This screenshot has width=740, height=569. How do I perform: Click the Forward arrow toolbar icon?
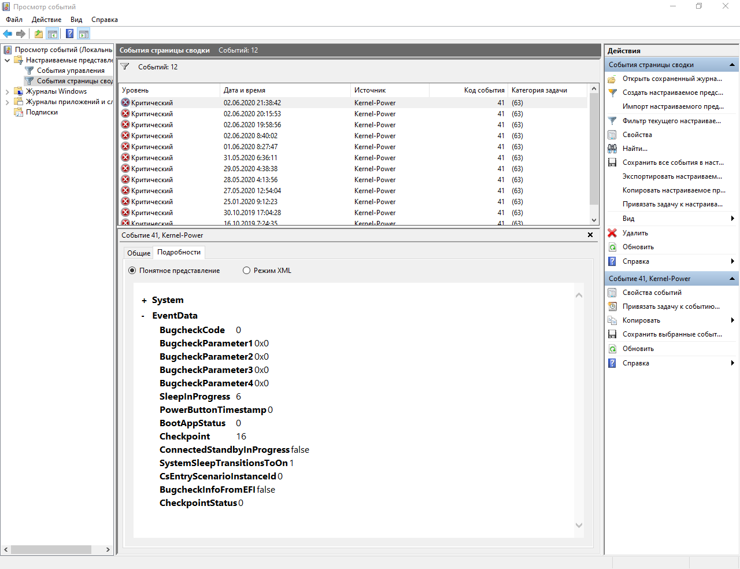[x=21, y=34]
